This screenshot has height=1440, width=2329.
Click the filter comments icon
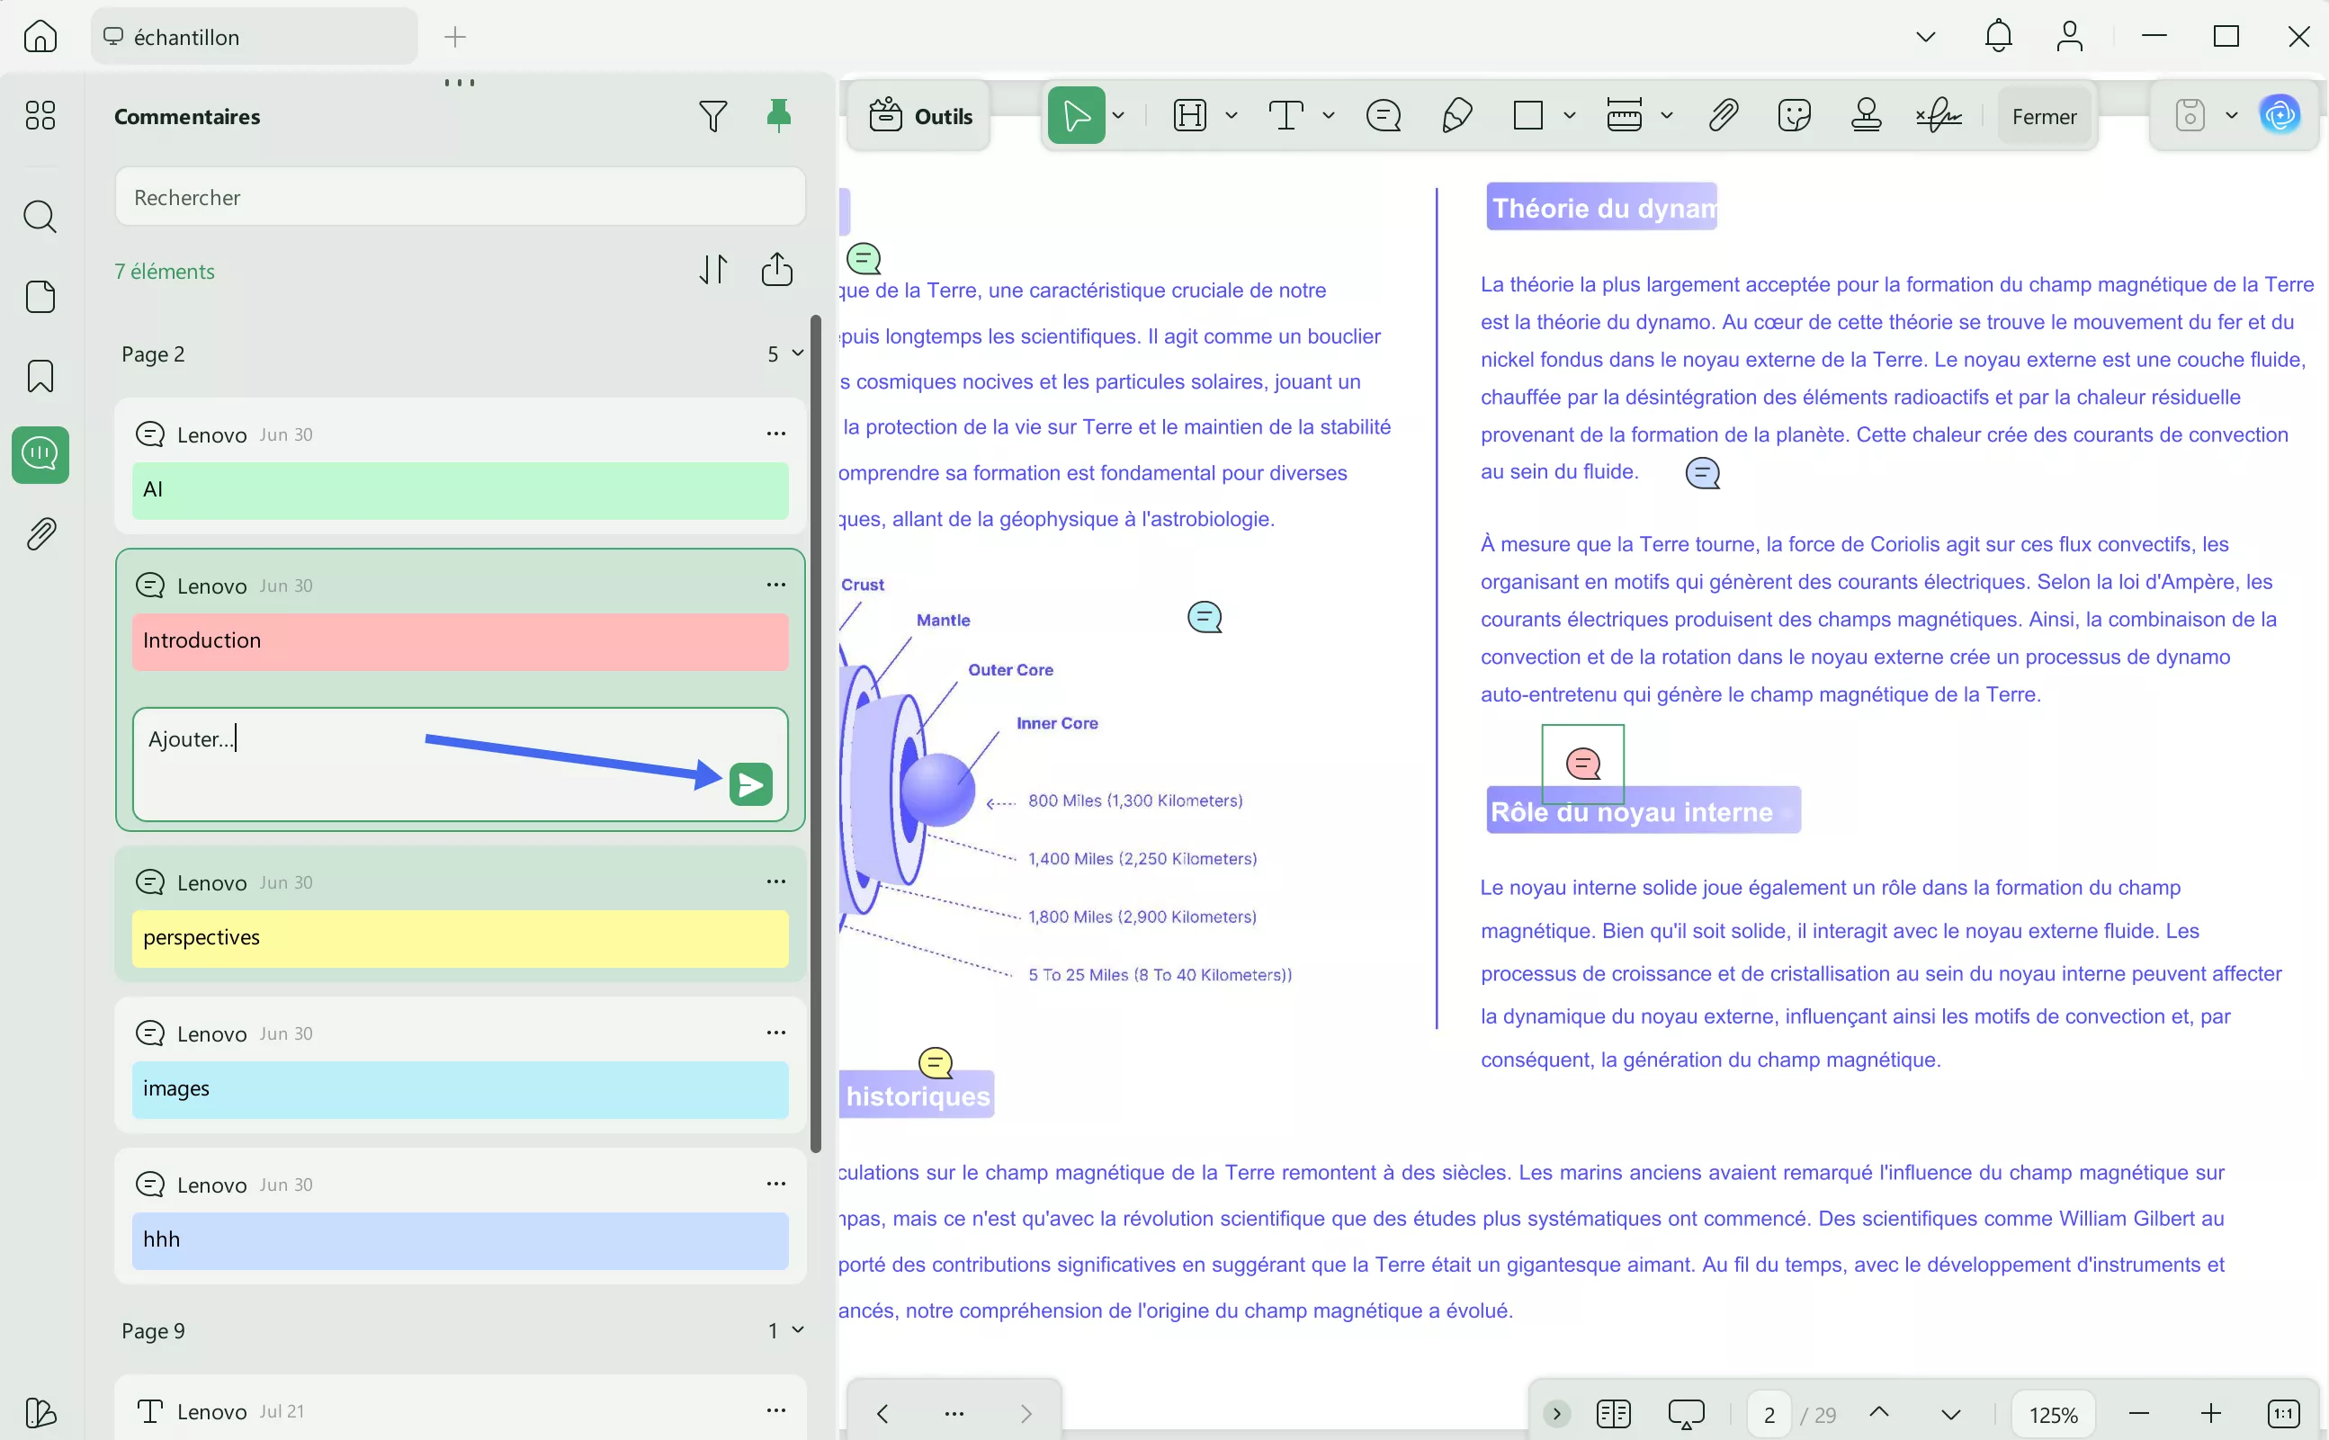point(712,116)
